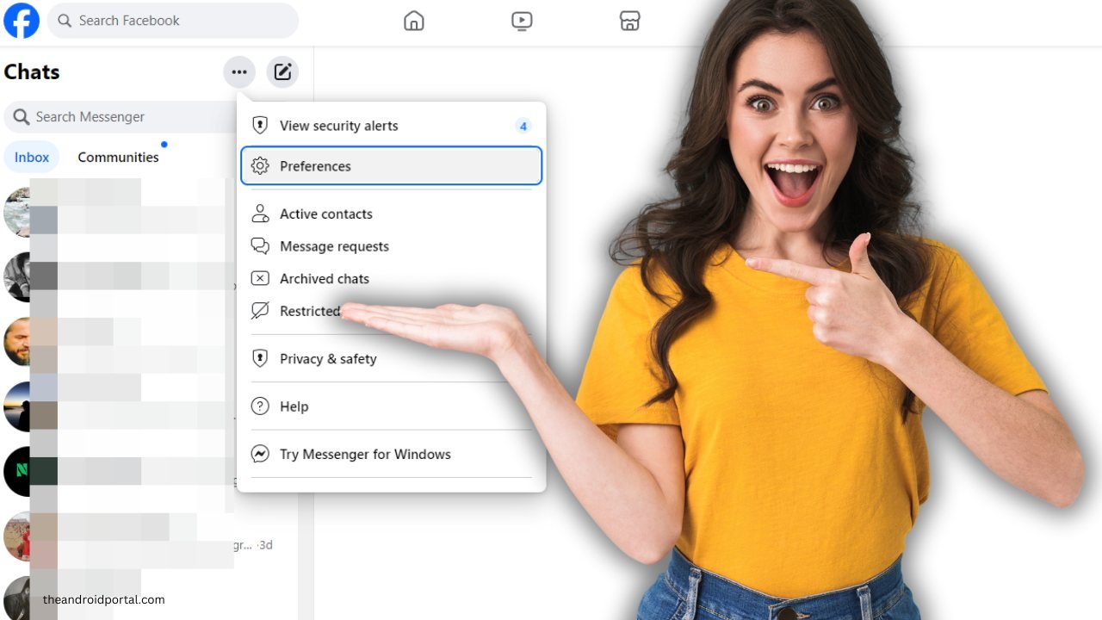Click the Archived chats box icon
This screenshot has height=620, width=1102.
(260, 278)
